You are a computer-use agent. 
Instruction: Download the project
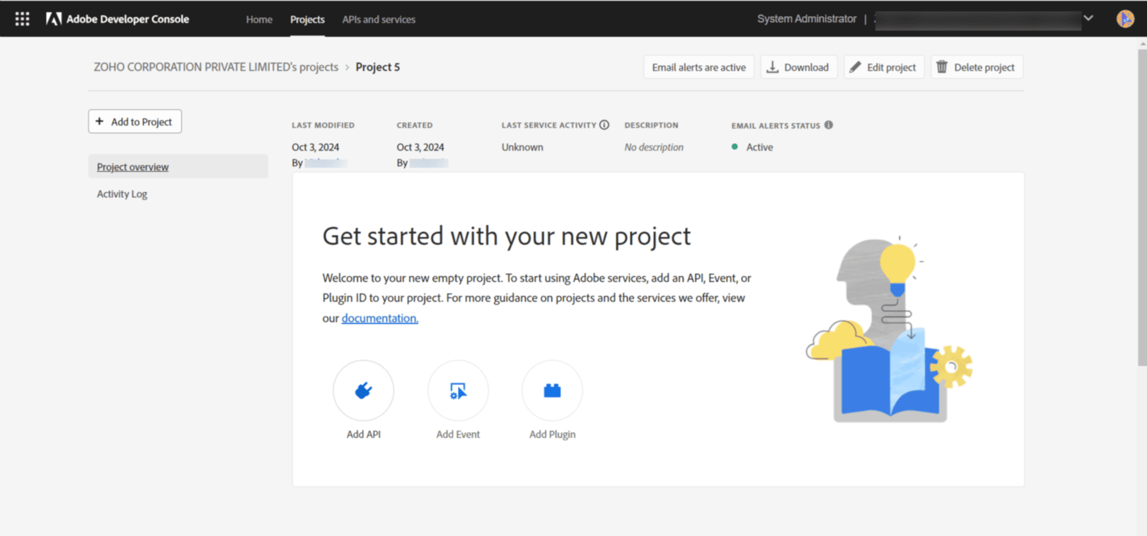[x=798, y=67]
